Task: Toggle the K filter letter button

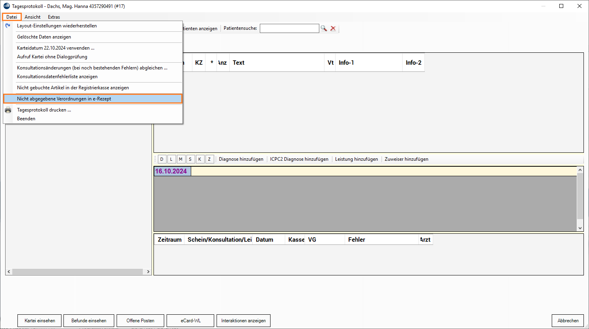Action: pyautogui.click(x=200, y=159)
